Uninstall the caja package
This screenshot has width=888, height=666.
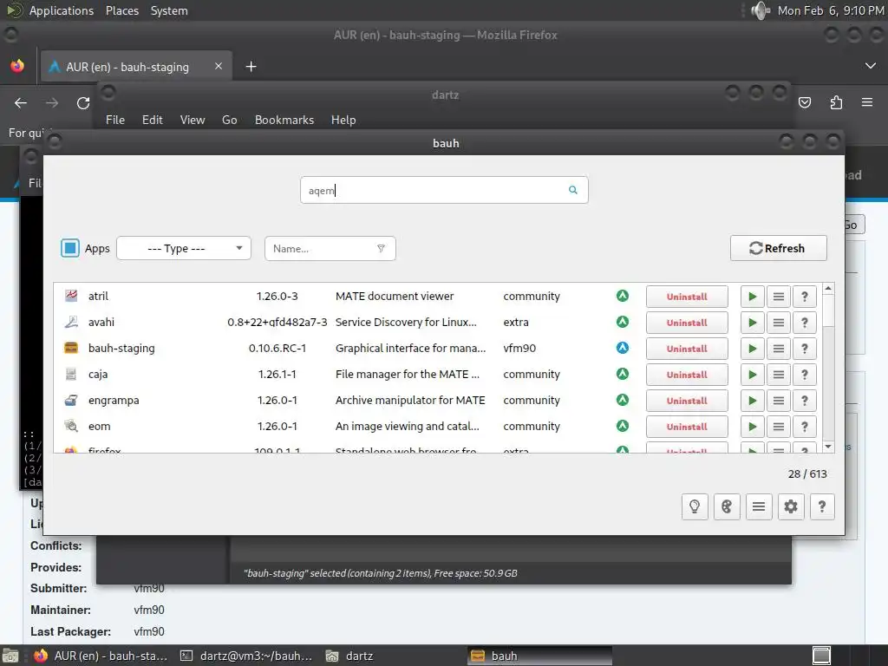coord(687,375)
